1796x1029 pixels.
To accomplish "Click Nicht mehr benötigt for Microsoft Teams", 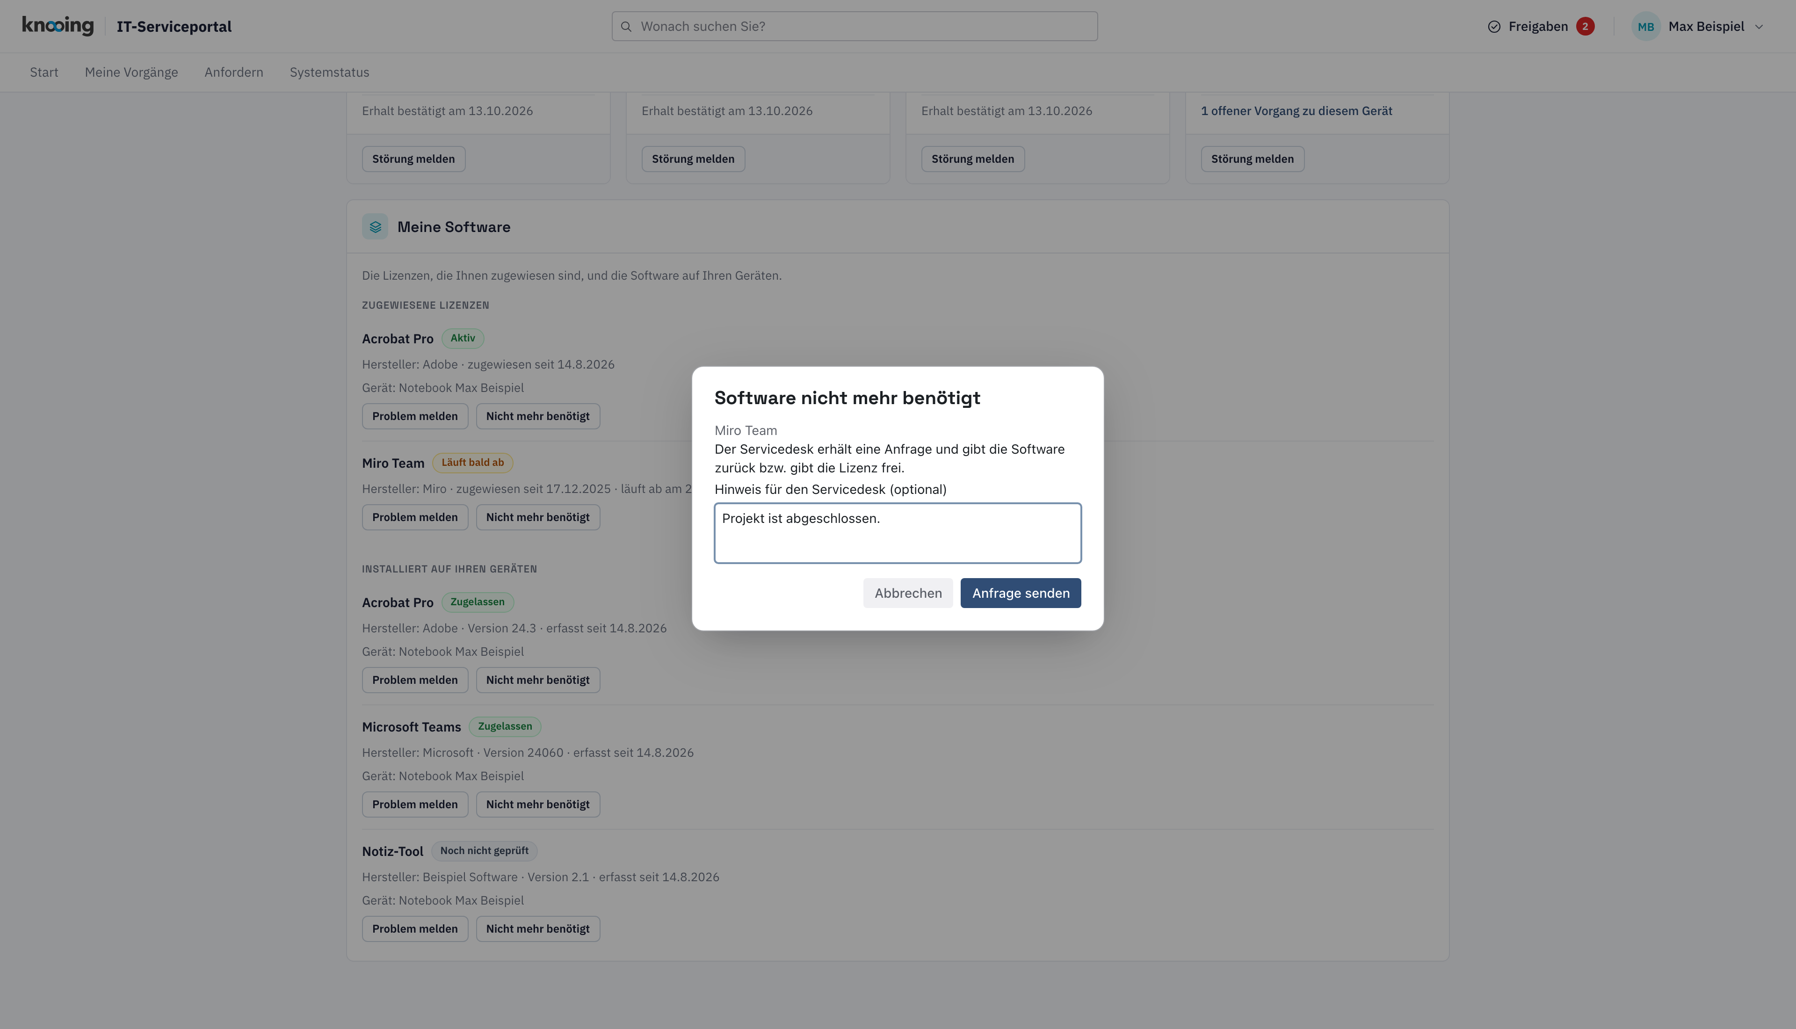I will point(538,804).
